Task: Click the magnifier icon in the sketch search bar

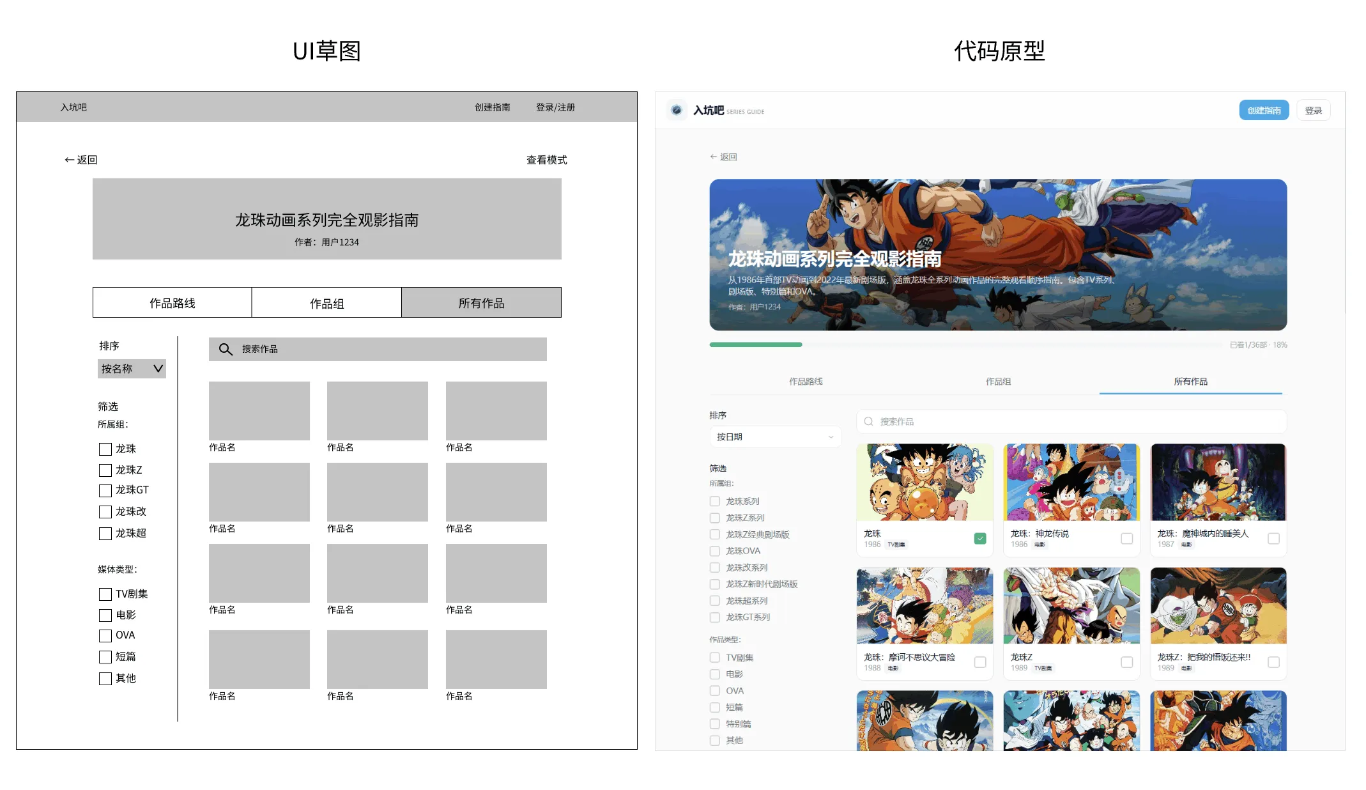Action: click(226, 349)
